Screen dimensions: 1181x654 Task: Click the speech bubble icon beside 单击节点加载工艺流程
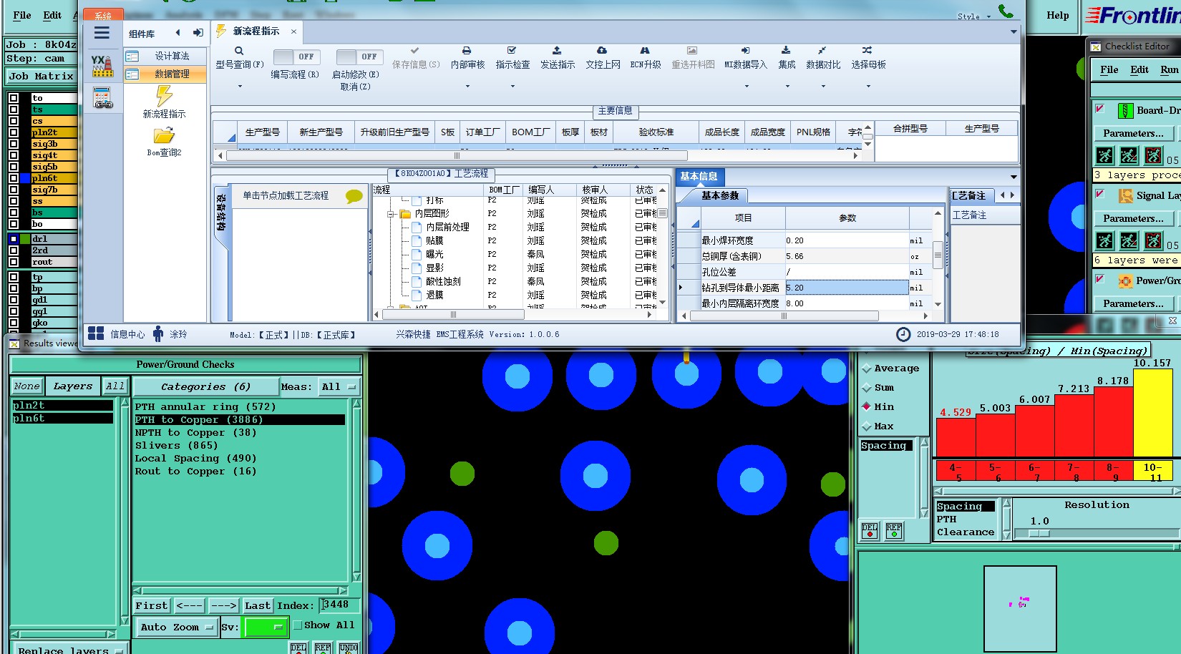pyautogui.click(x=354, y=196)
